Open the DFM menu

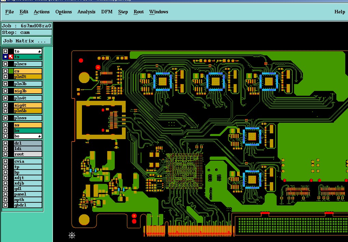tap(107, 12)
